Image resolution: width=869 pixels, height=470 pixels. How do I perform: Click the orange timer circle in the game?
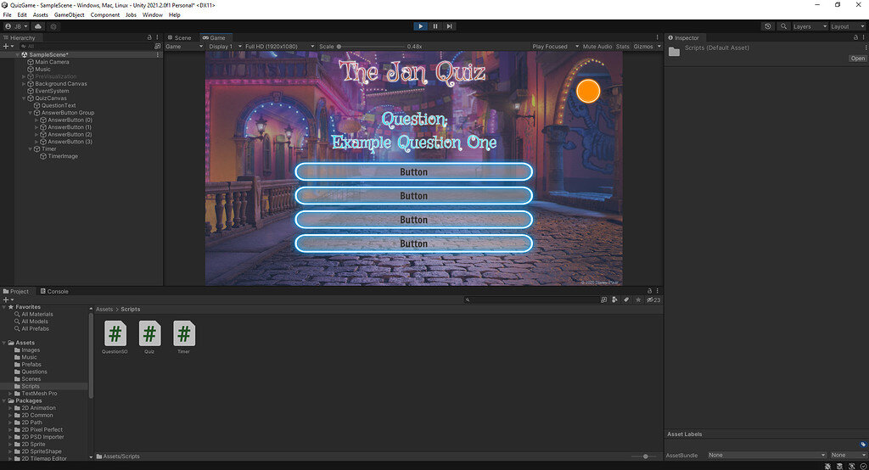click(588, 91)
